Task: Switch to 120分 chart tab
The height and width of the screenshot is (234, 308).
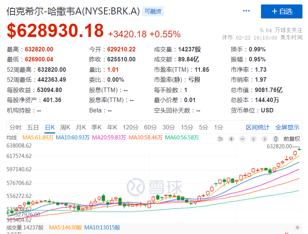Action: (x=131, y=127)
